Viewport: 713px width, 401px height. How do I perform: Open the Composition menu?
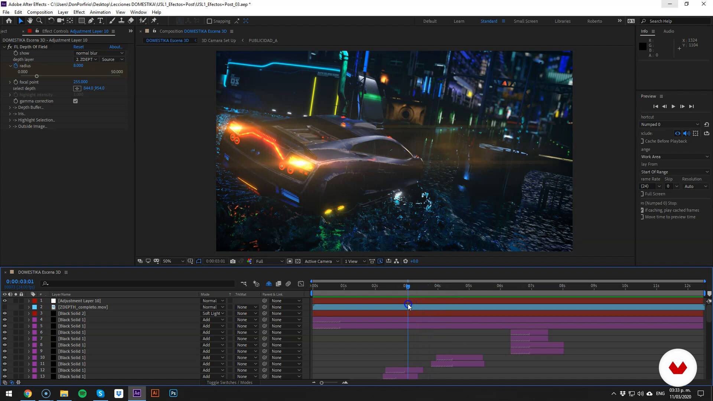(40, 12)
